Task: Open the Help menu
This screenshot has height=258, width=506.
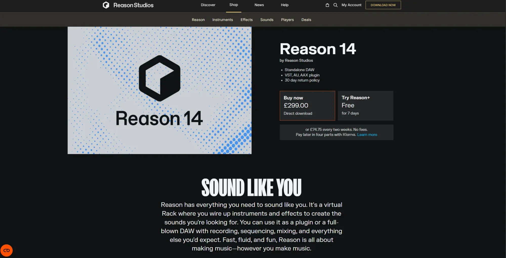Action: coord(285,5)
